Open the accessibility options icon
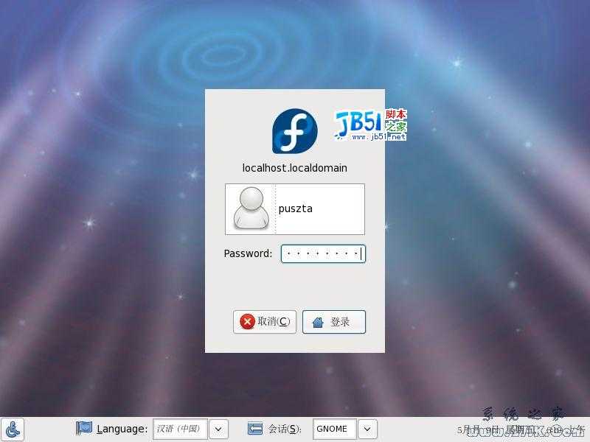Screen dimensions: 590x442 tap(13, 429)
